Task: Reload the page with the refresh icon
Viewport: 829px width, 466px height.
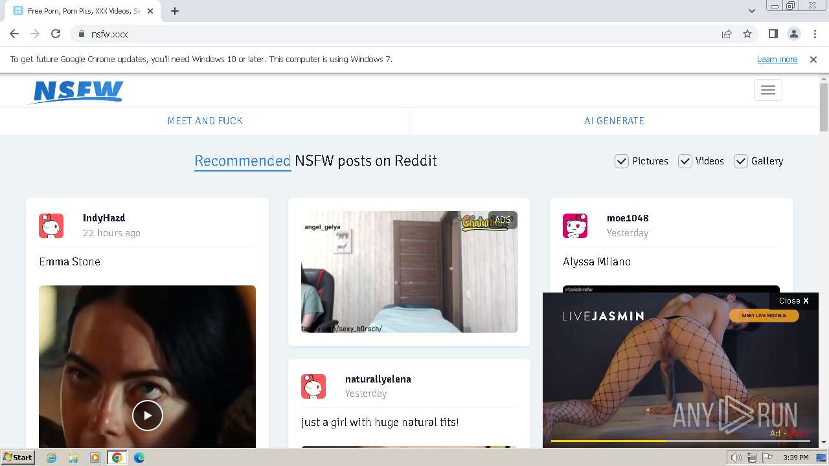Action: pyautogui.click(x=56, y=34)
